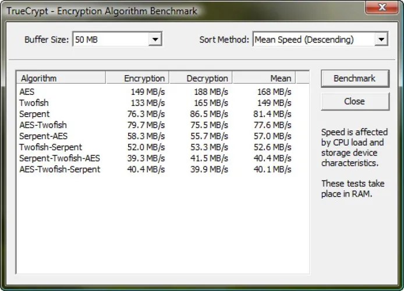404x291 pixels.
Task: Open the Sort Method dropdown arrow
Action: coord(381,40)
